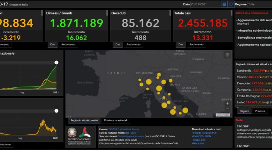Select Dati tab under Totale casi
Viewport: 272px width, 150px height.
point(181,44)
